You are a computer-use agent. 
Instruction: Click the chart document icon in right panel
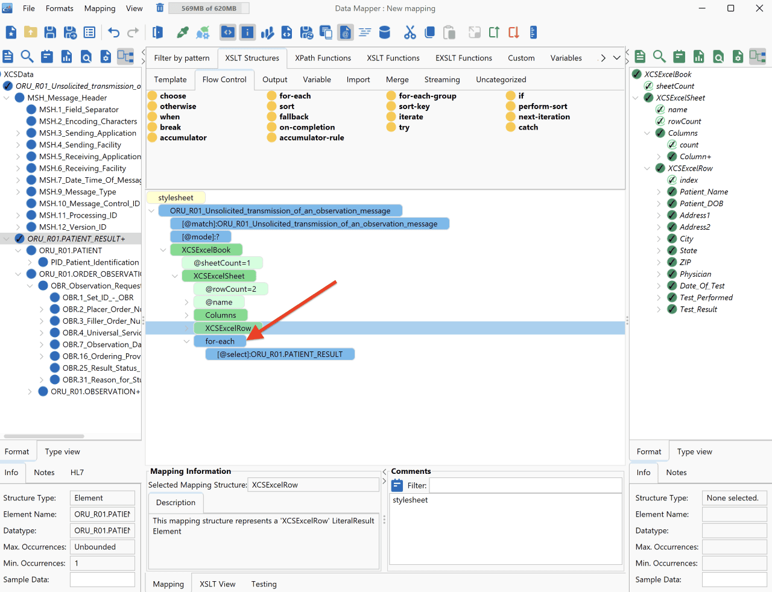[x=699, y=57]
